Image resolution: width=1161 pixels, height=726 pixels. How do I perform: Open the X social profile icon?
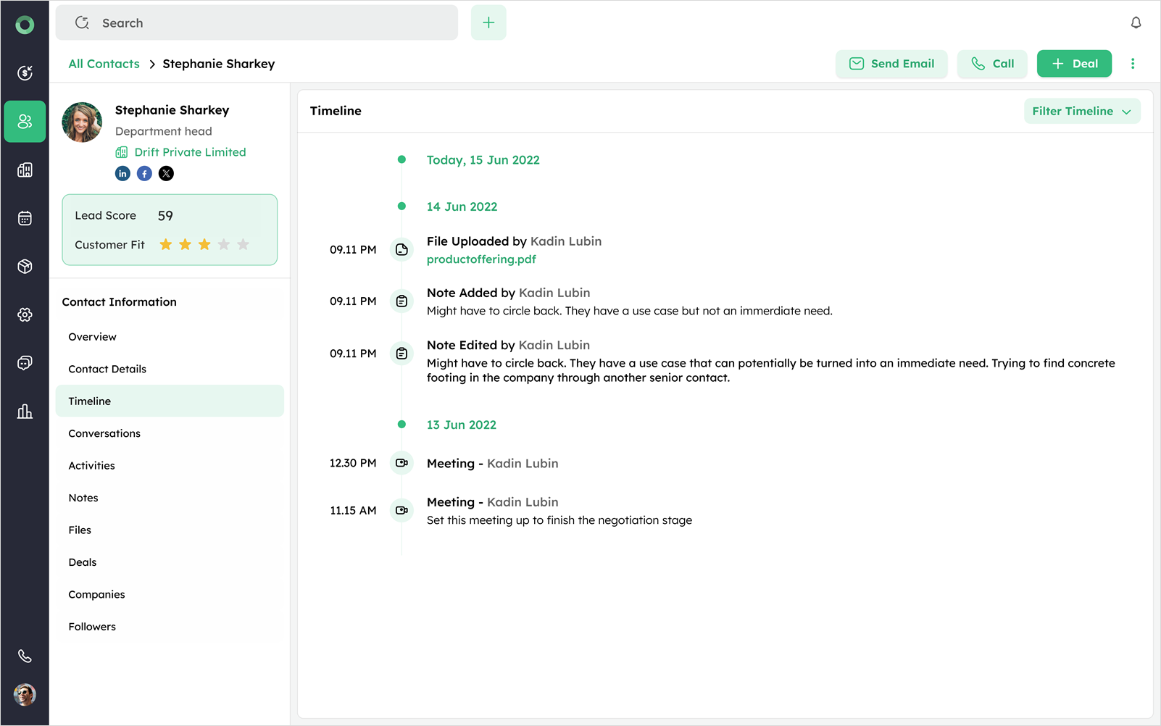tap(166, 173)
